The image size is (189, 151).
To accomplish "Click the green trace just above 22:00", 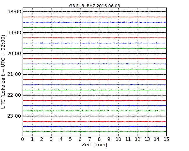I will pyautogui.click(x=94, y=90).
